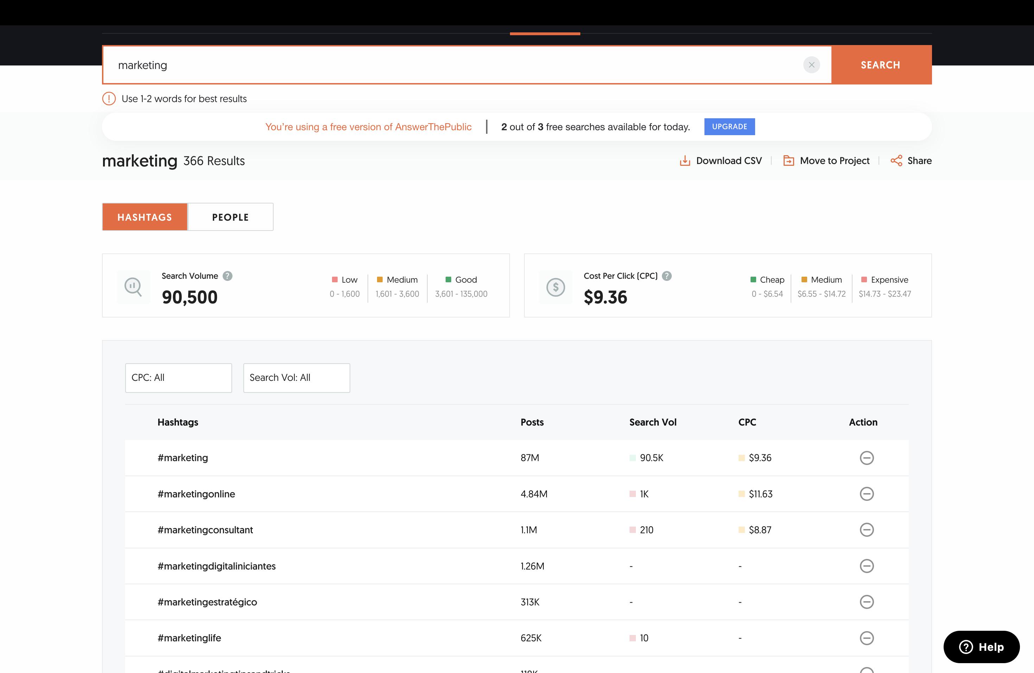
Task: Clear the search box with X icon
Action: (811, 65)
